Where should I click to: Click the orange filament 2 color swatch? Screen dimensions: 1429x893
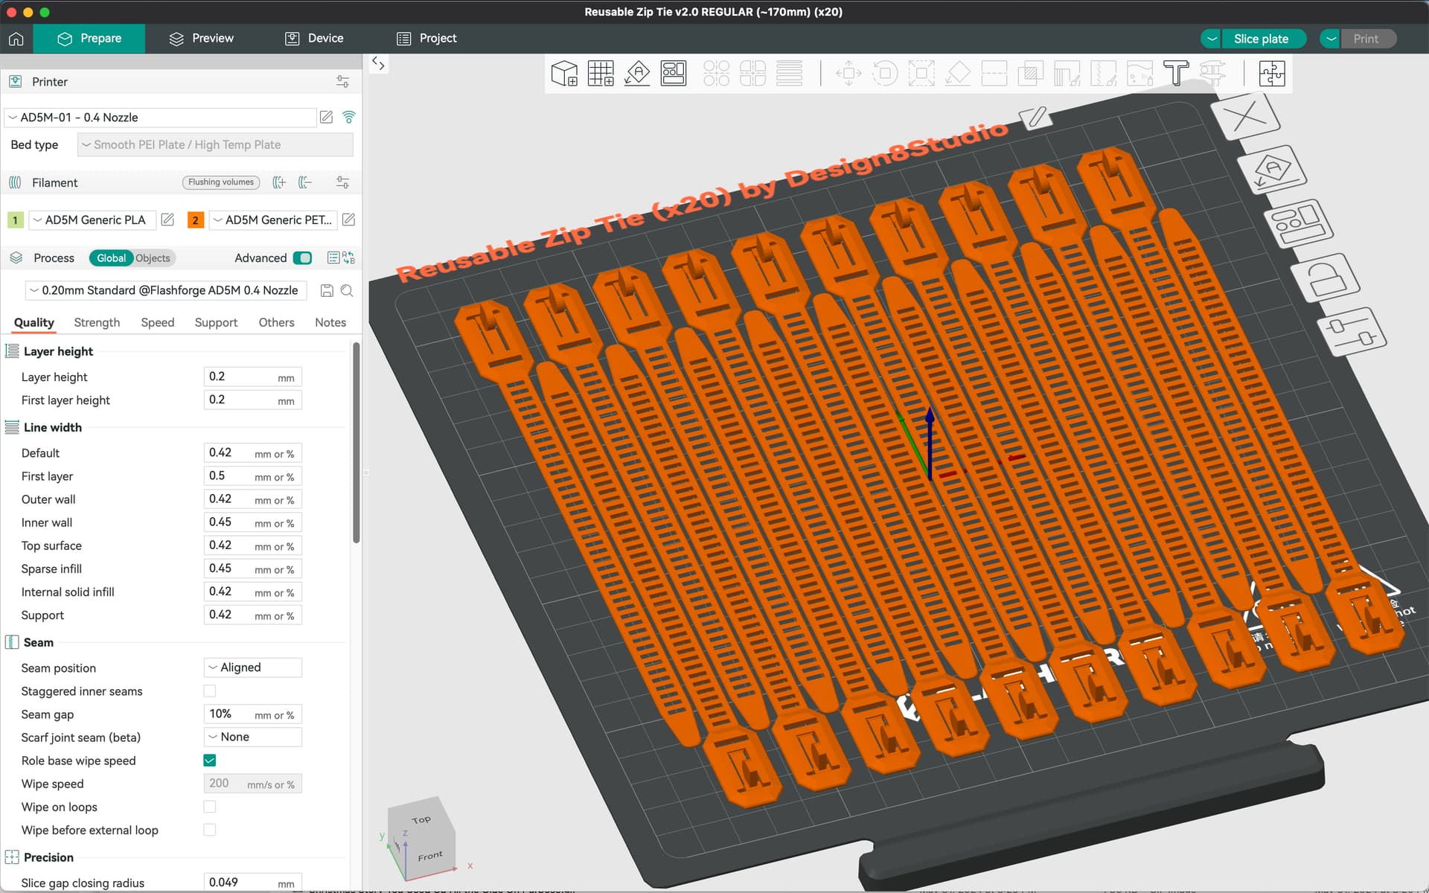coord(195,220)
